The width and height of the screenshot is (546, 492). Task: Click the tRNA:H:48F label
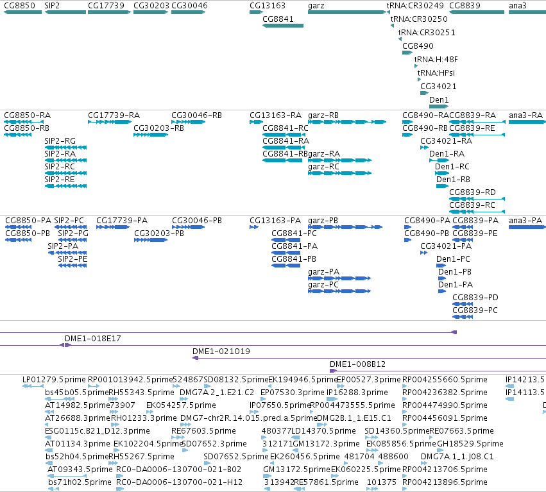coord(436,60)
